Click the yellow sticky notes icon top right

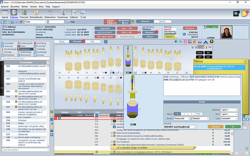coord(245,14)
